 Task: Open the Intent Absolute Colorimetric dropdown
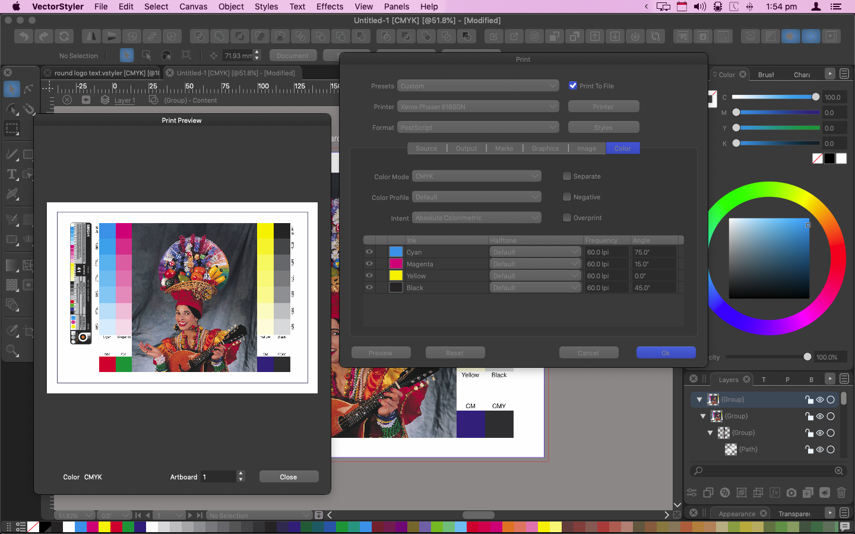click(477, 218)
